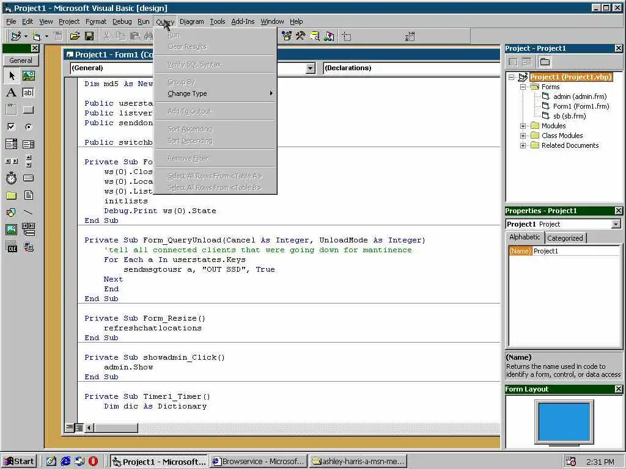Select the Frame control tool
626x469 pixels.
pyautogui.click(x=12, y=110)
